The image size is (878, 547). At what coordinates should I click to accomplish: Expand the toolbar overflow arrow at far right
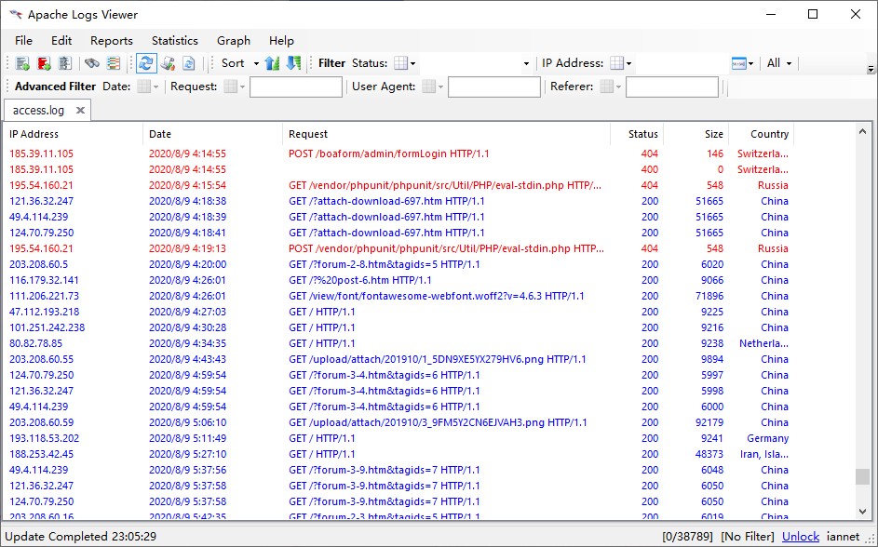(871, 70)
